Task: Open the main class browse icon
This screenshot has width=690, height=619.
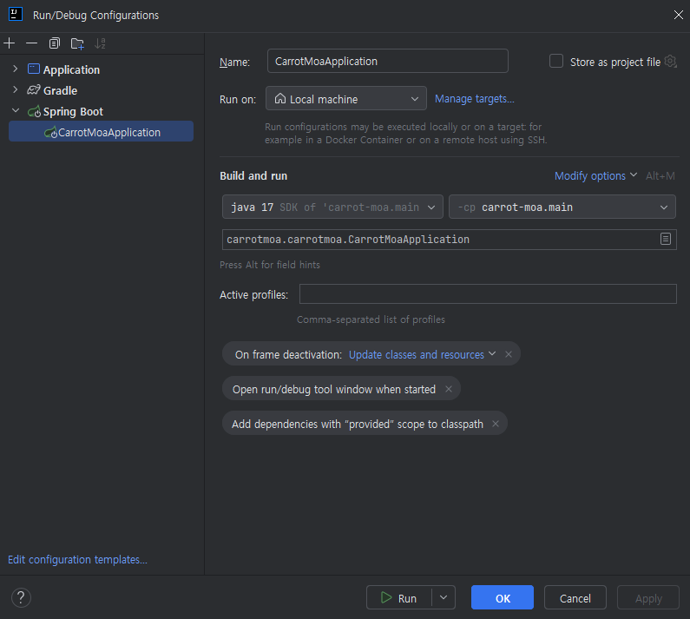Action: [666, 239]
